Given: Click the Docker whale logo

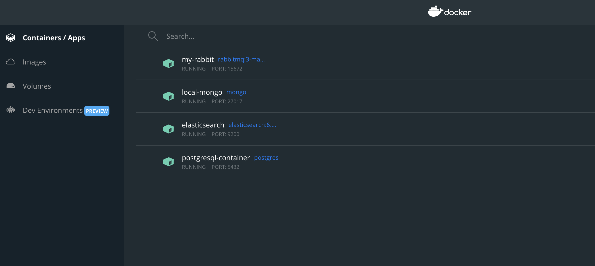Looking at the screenshot, I should [449, 12].
